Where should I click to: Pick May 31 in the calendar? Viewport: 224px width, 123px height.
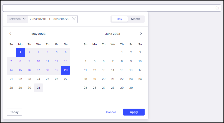pos(38,88)
